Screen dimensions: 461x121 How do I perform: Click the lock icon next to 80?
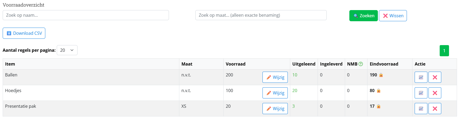[379, 91]
